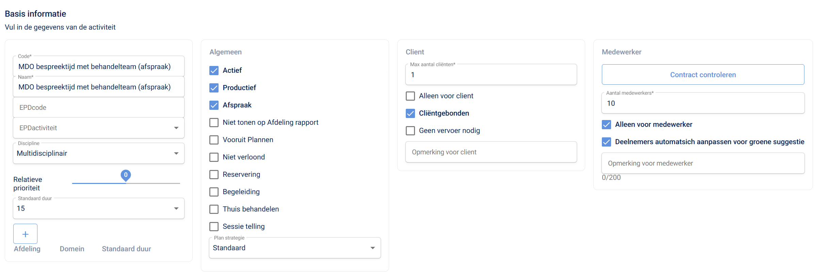This screenshot has height=272, width=817.
Task: Focus the Opmerking voor client field
Action: click(491, 152)
